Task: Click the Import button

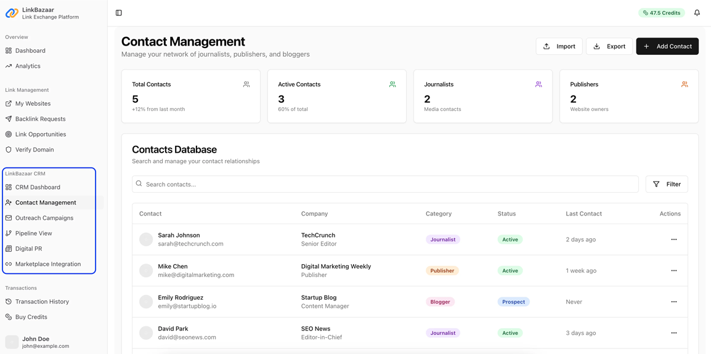Action: pyautogui.click(x=559, y=46)
